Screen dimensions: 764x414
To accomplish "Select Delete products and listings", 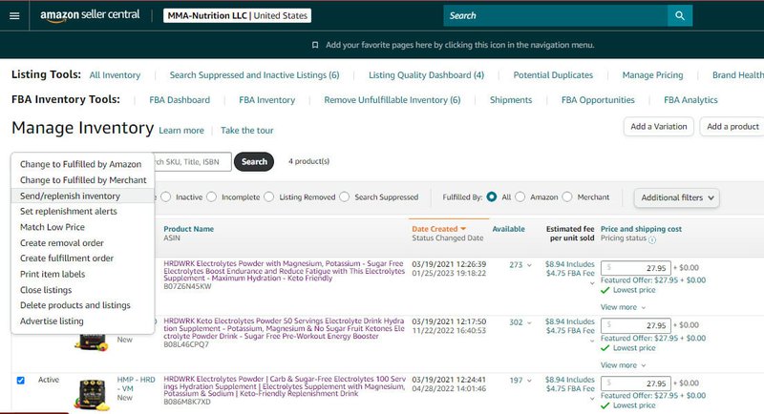I will coord(75,305).
